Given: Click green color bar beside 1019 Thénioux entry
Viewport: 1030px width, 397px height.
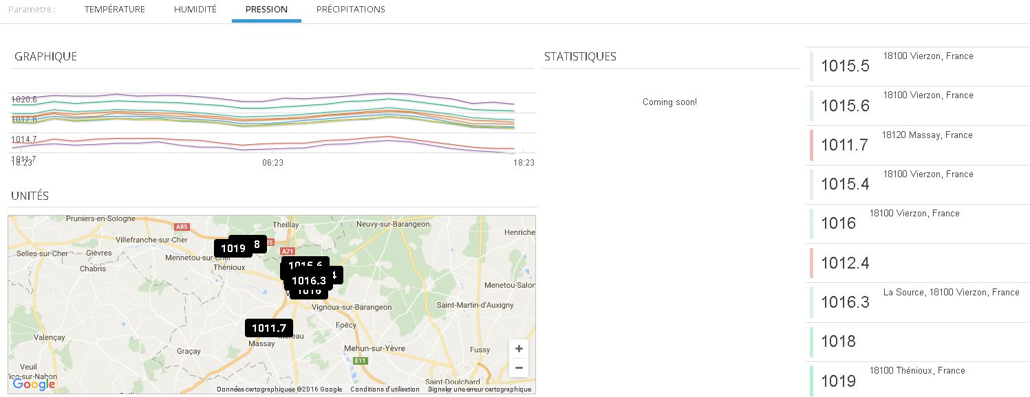Looking at the screenshot, I should click(x=812, y=381).
